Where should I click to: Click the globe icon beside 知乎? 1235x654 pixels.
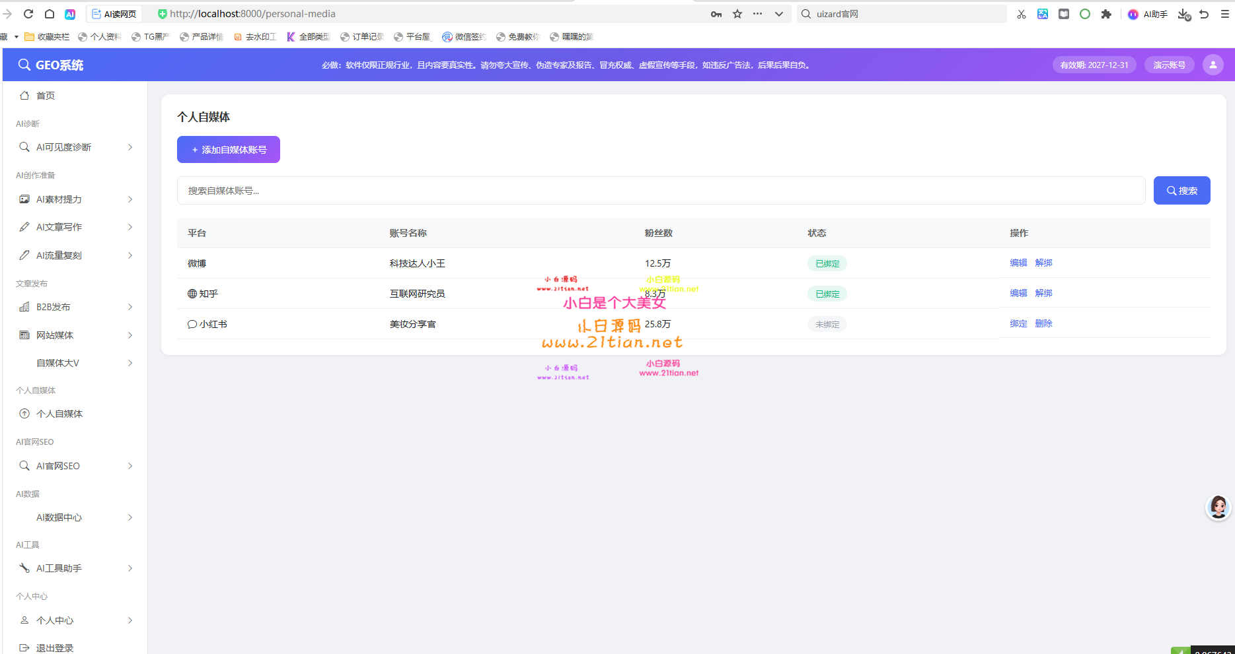pos(192,294)
